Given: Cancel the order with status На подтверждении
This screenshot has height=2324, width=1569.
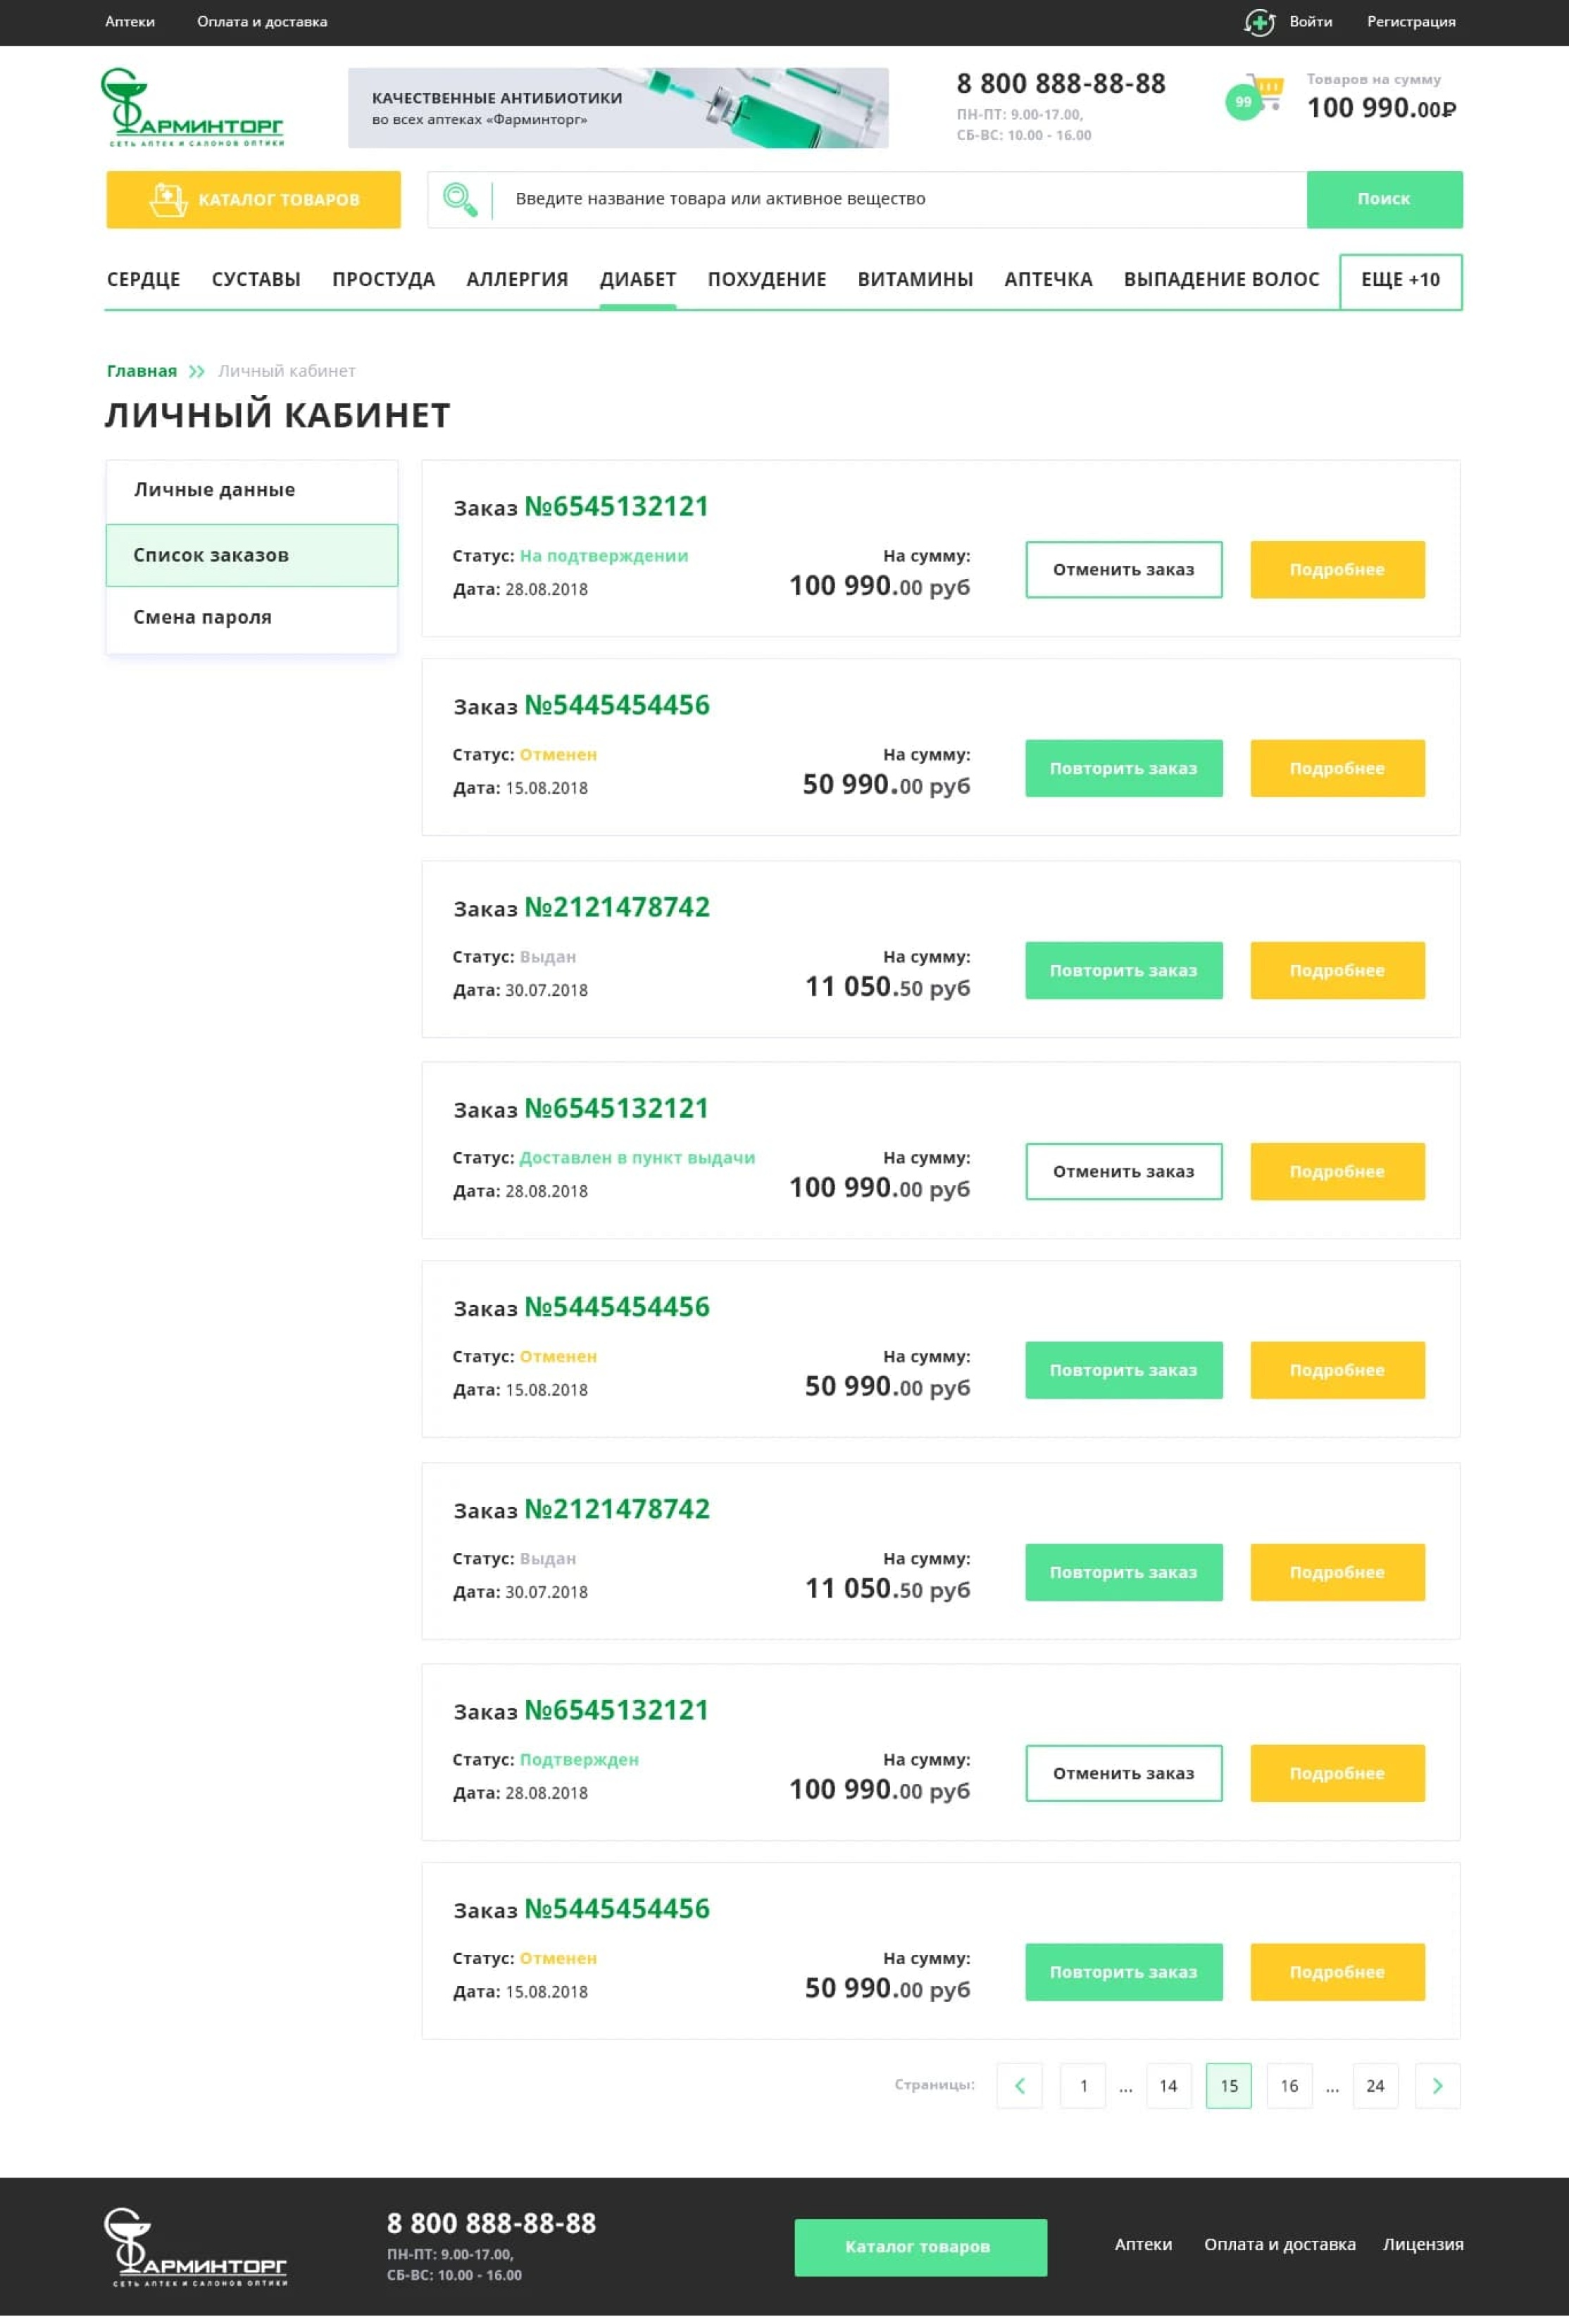Looking at the screenshot, I should pyautogui.click(x=1123, y=569).
